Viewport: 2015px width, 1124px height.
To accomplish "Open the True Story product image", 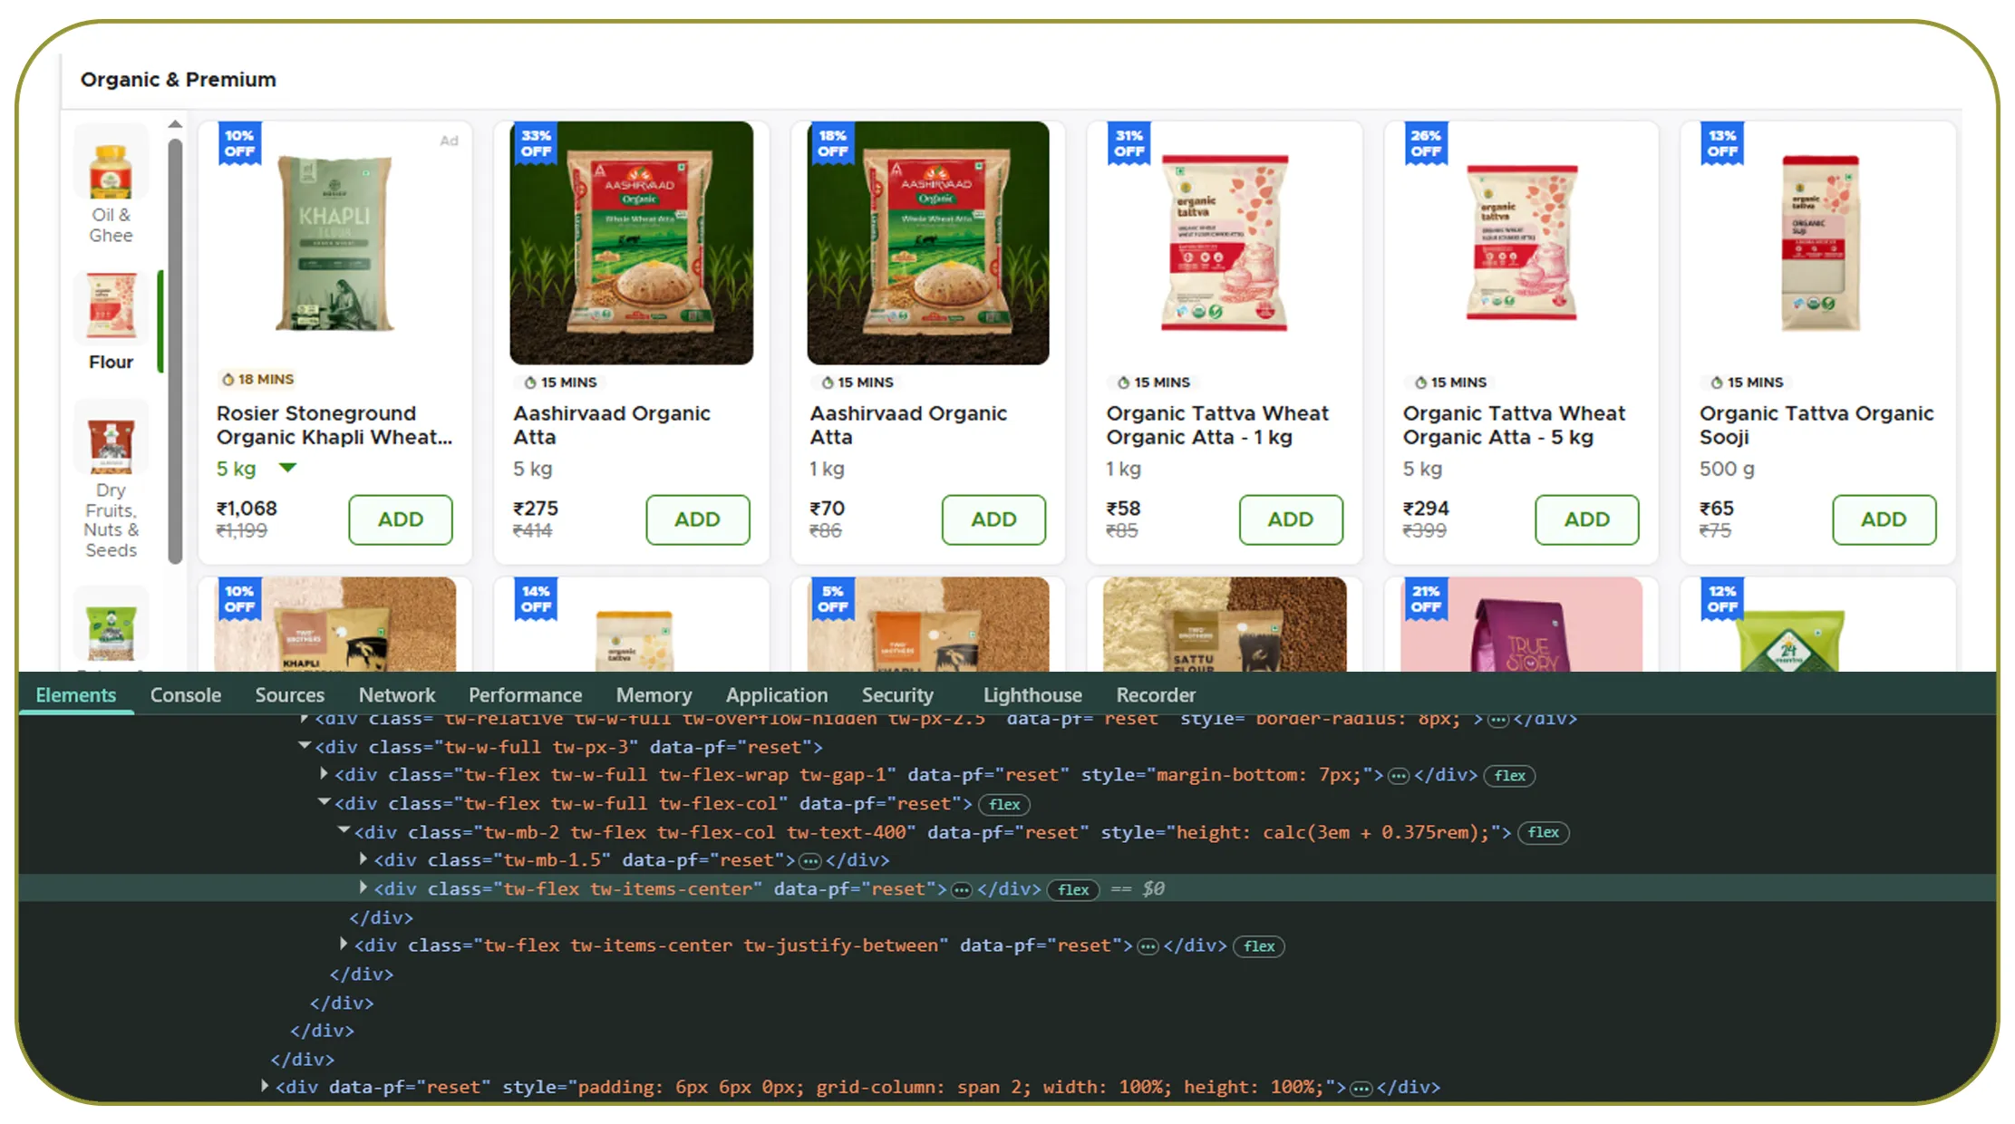I will point(1522,625).
